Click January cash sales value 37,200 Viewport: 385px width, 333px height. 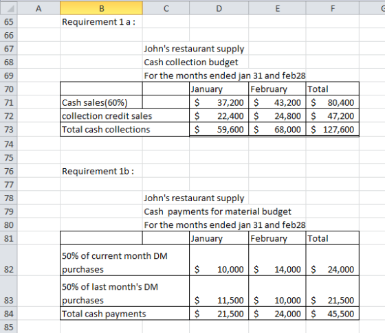pyautogui.click(x=219, y=102)
